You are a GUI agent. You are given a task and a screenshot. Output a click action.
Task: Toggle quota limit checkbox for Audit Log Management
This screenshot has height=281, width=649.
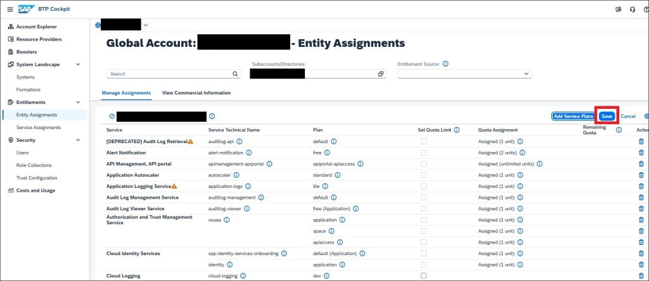[423, 197]
